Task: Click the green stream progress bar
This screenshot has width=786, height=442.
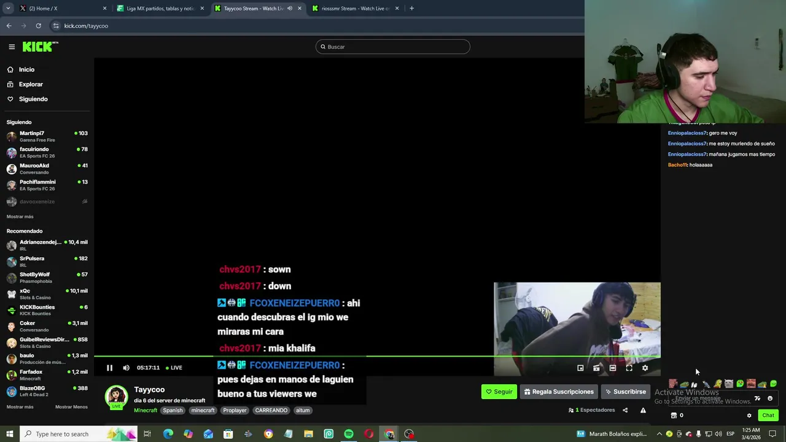Action: [x=377, y=356]
